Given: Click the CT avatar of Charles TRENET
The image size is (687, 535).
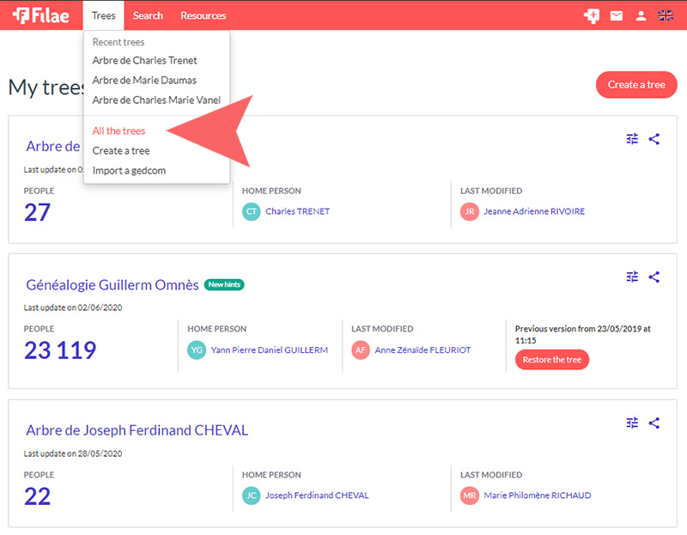Looking at the screenshot, I should pos(251,211).
